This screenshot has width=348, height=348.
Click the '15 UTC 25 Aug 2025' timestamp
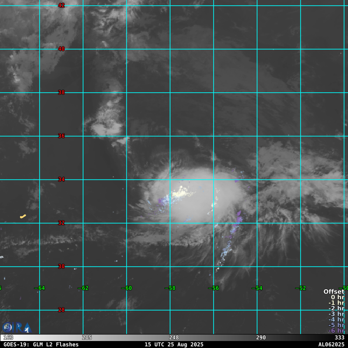pos(174,345)
